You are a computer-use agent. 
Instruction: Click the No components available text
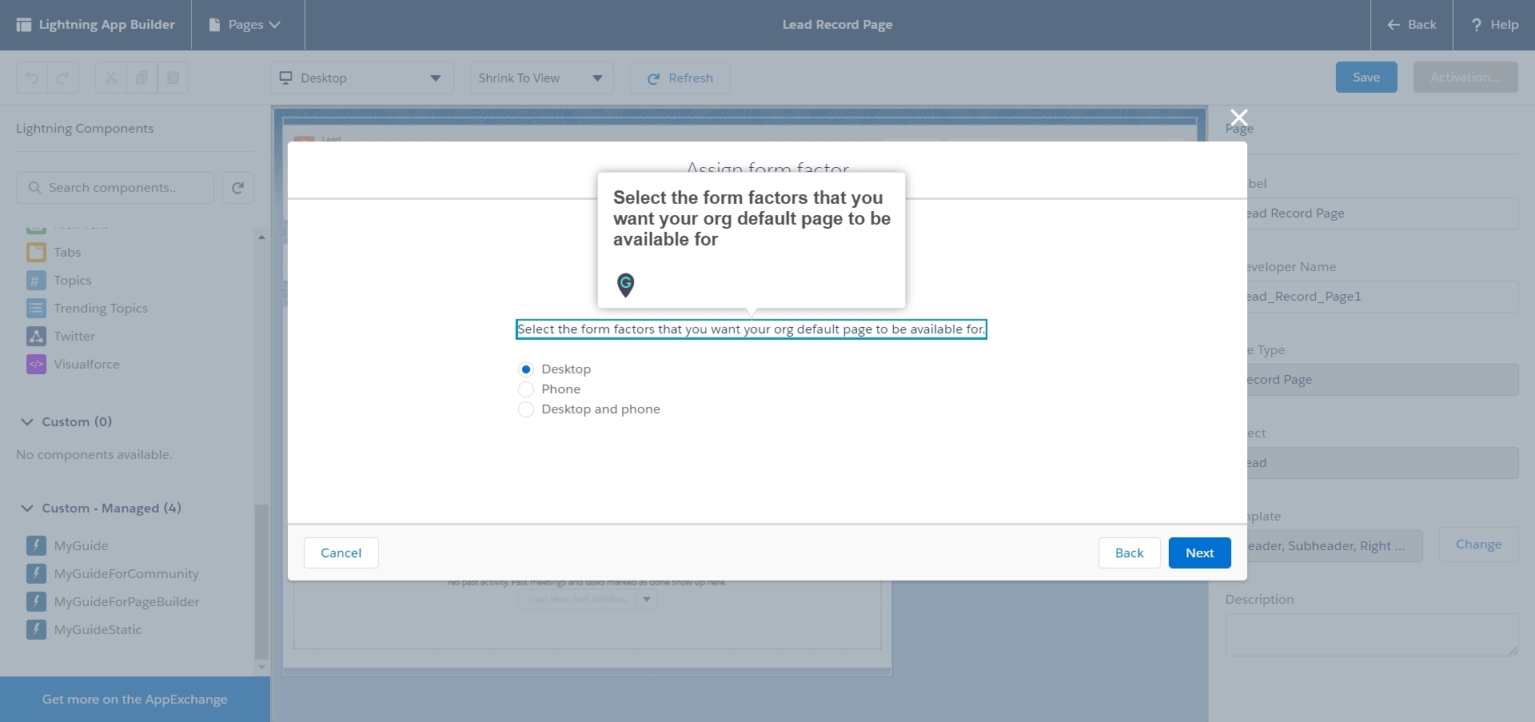point(94,455)
